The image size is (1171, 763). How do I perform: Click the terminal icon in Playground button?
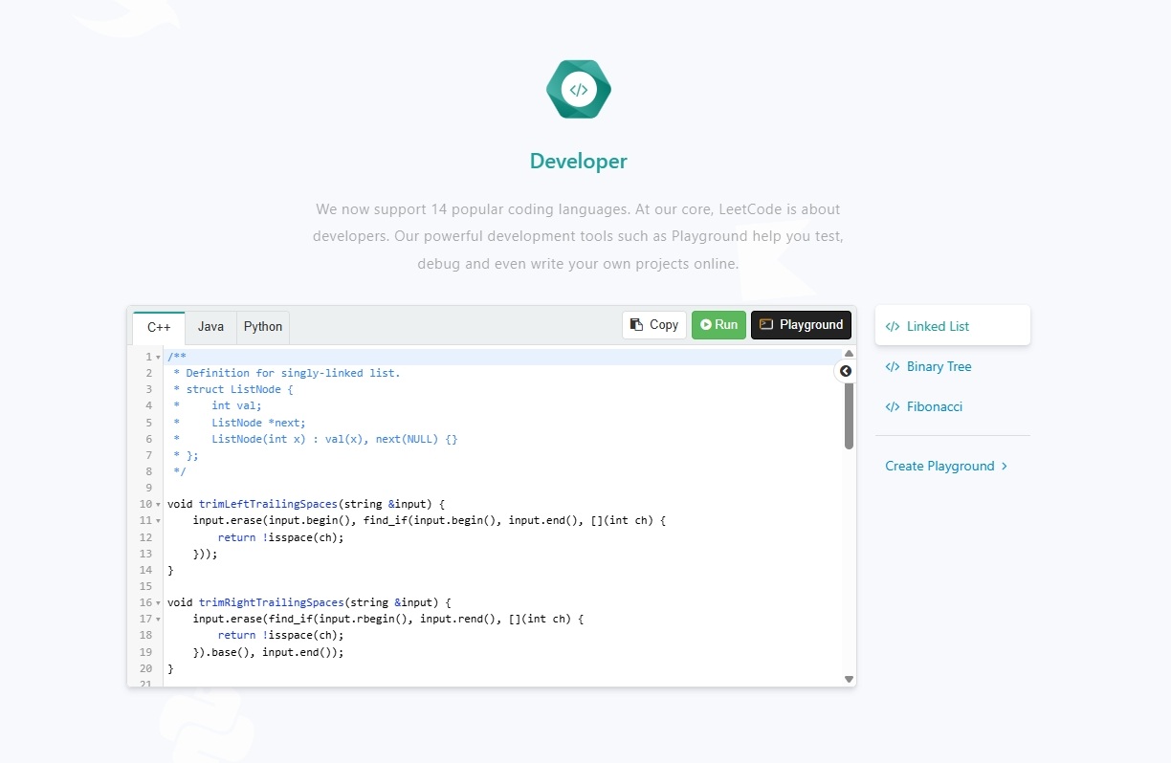coord(766,325)
